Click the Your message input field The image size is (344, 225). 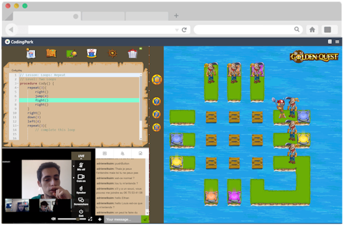pos(122,219)
